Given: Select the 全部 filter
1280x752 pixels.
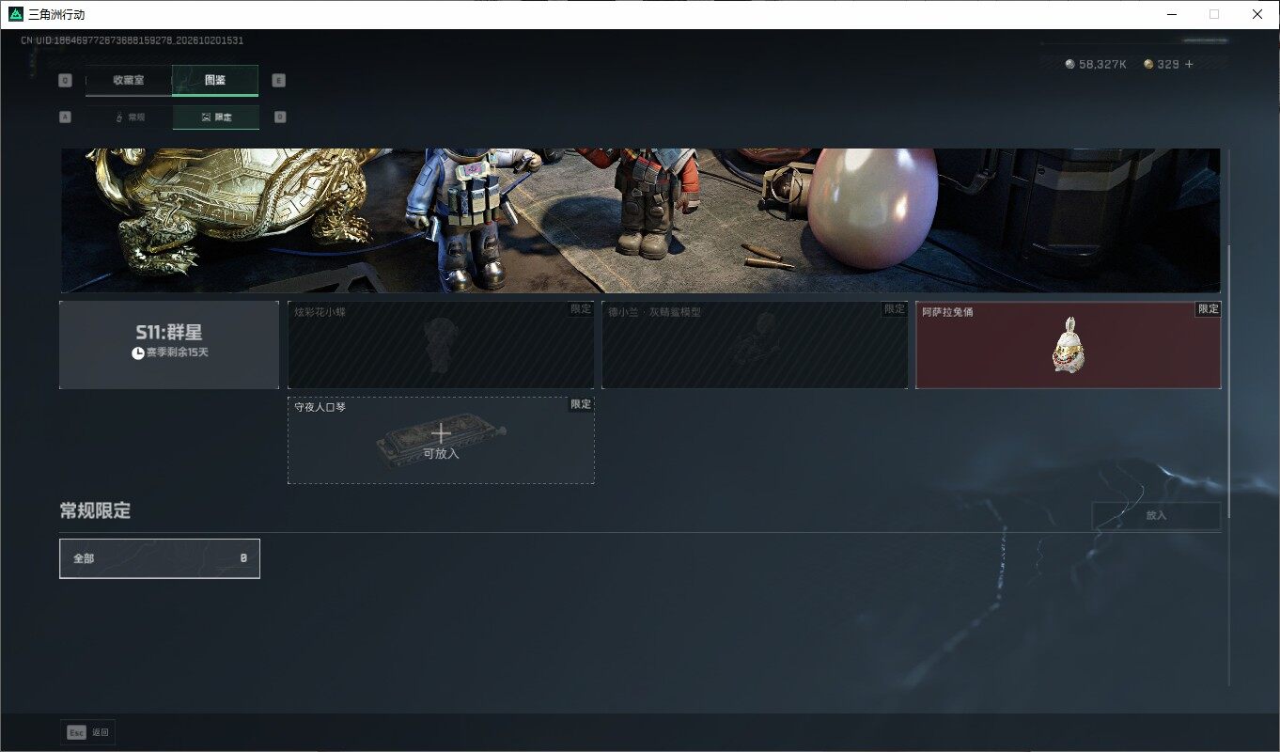Looking at the screenshot, I should [160, 558].
